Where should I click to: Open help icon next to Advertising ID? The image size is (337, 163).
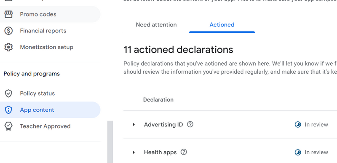coord(190,124)
